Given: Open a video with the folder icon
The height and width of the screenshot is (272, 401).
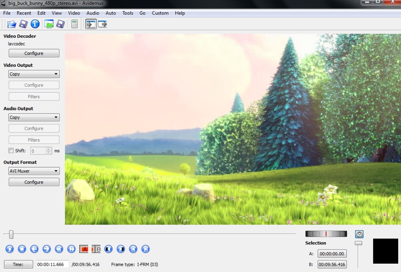Looking at the screenshot, I should (12, 24).
